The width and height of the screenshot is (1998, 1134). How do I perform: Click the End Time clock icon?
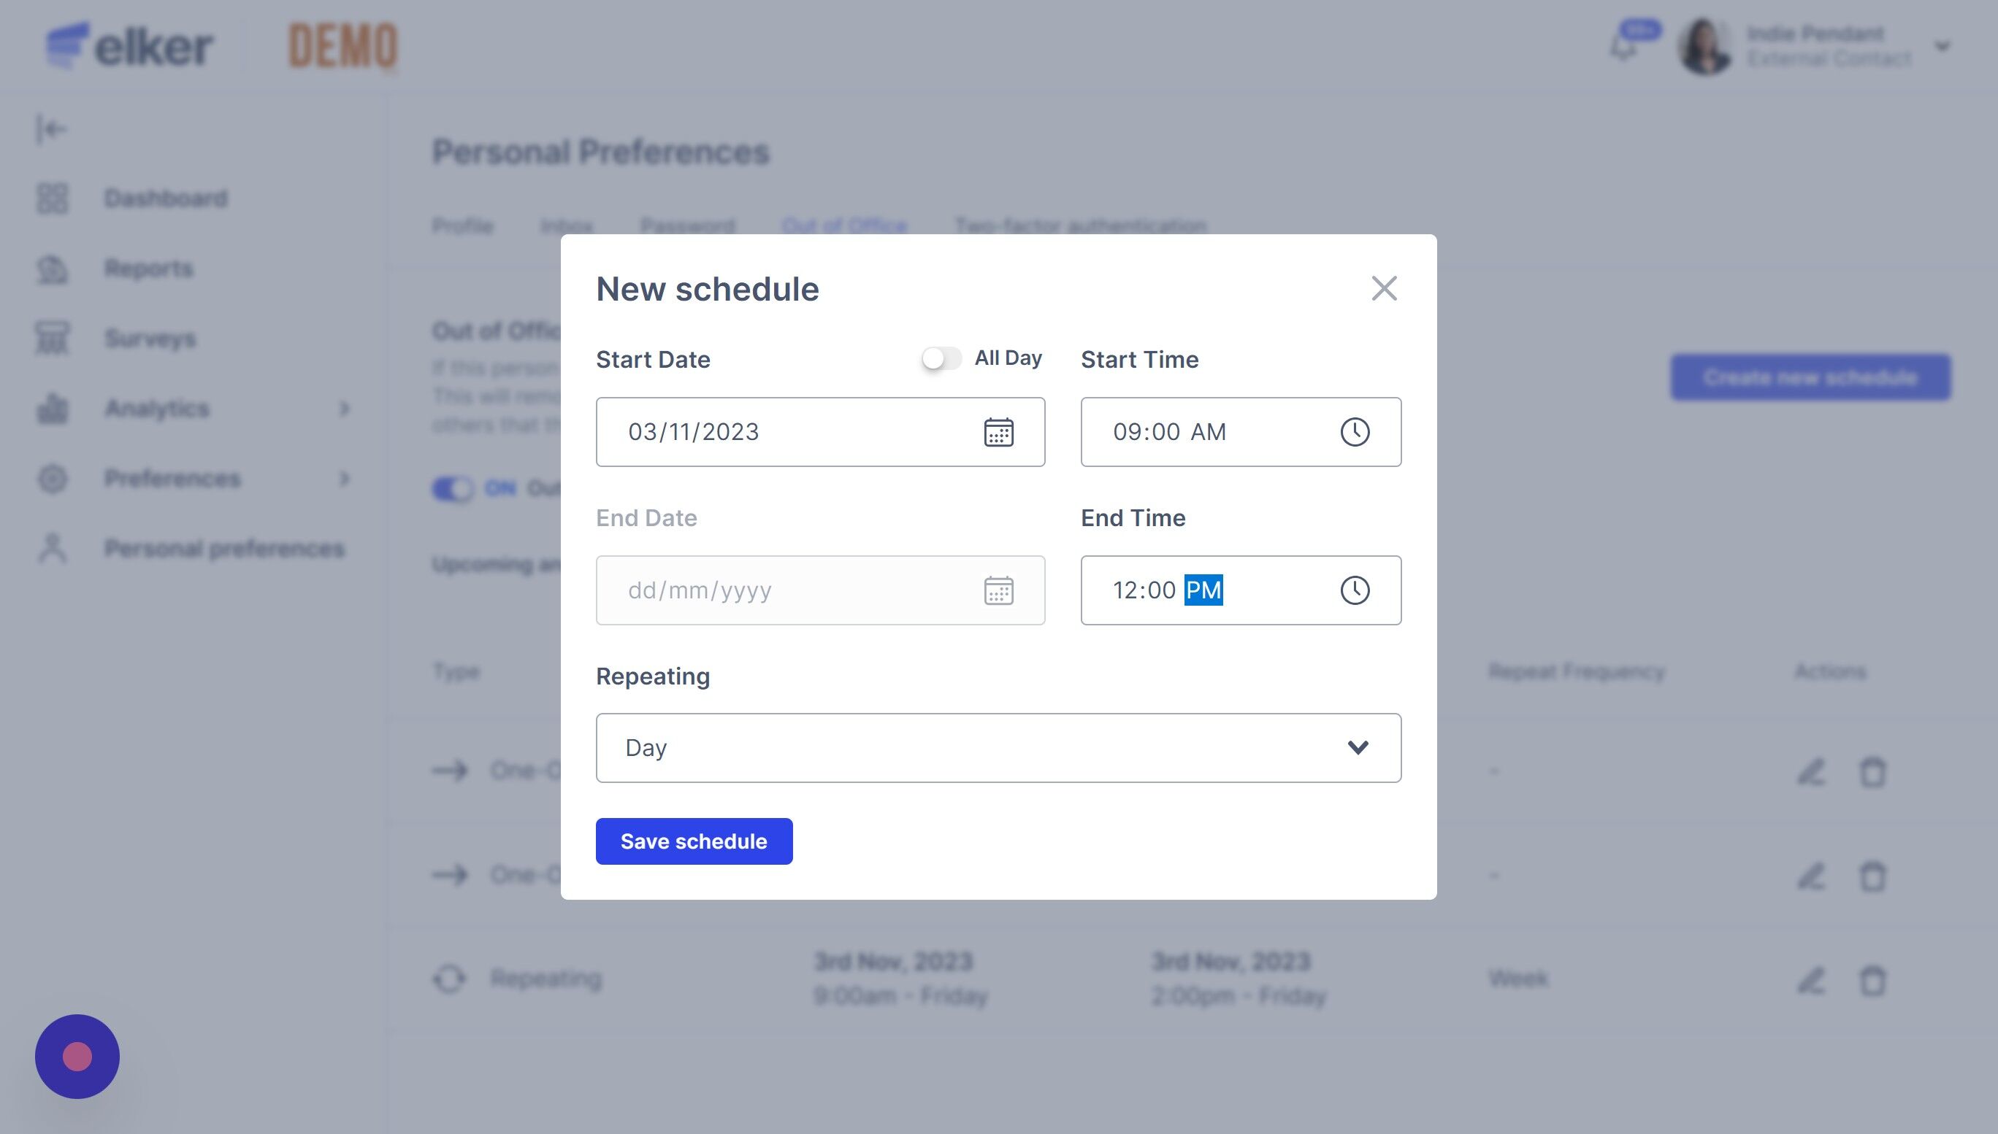click(x=1355, y=590)
